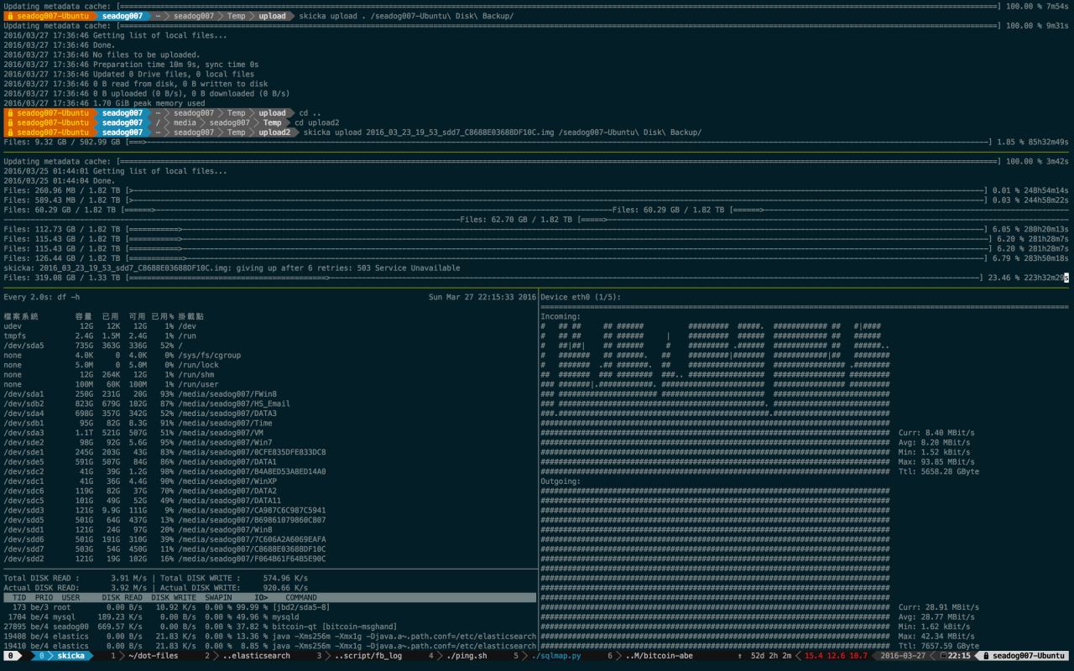The height and width of the screenshot is (671, 1074).
Task: Click the iotop SWAPIN column header
Action: tap(217, 598)
